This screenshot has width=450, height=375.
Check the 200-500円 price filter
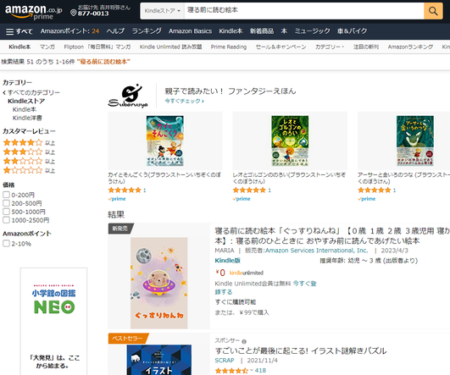[6, 203]
